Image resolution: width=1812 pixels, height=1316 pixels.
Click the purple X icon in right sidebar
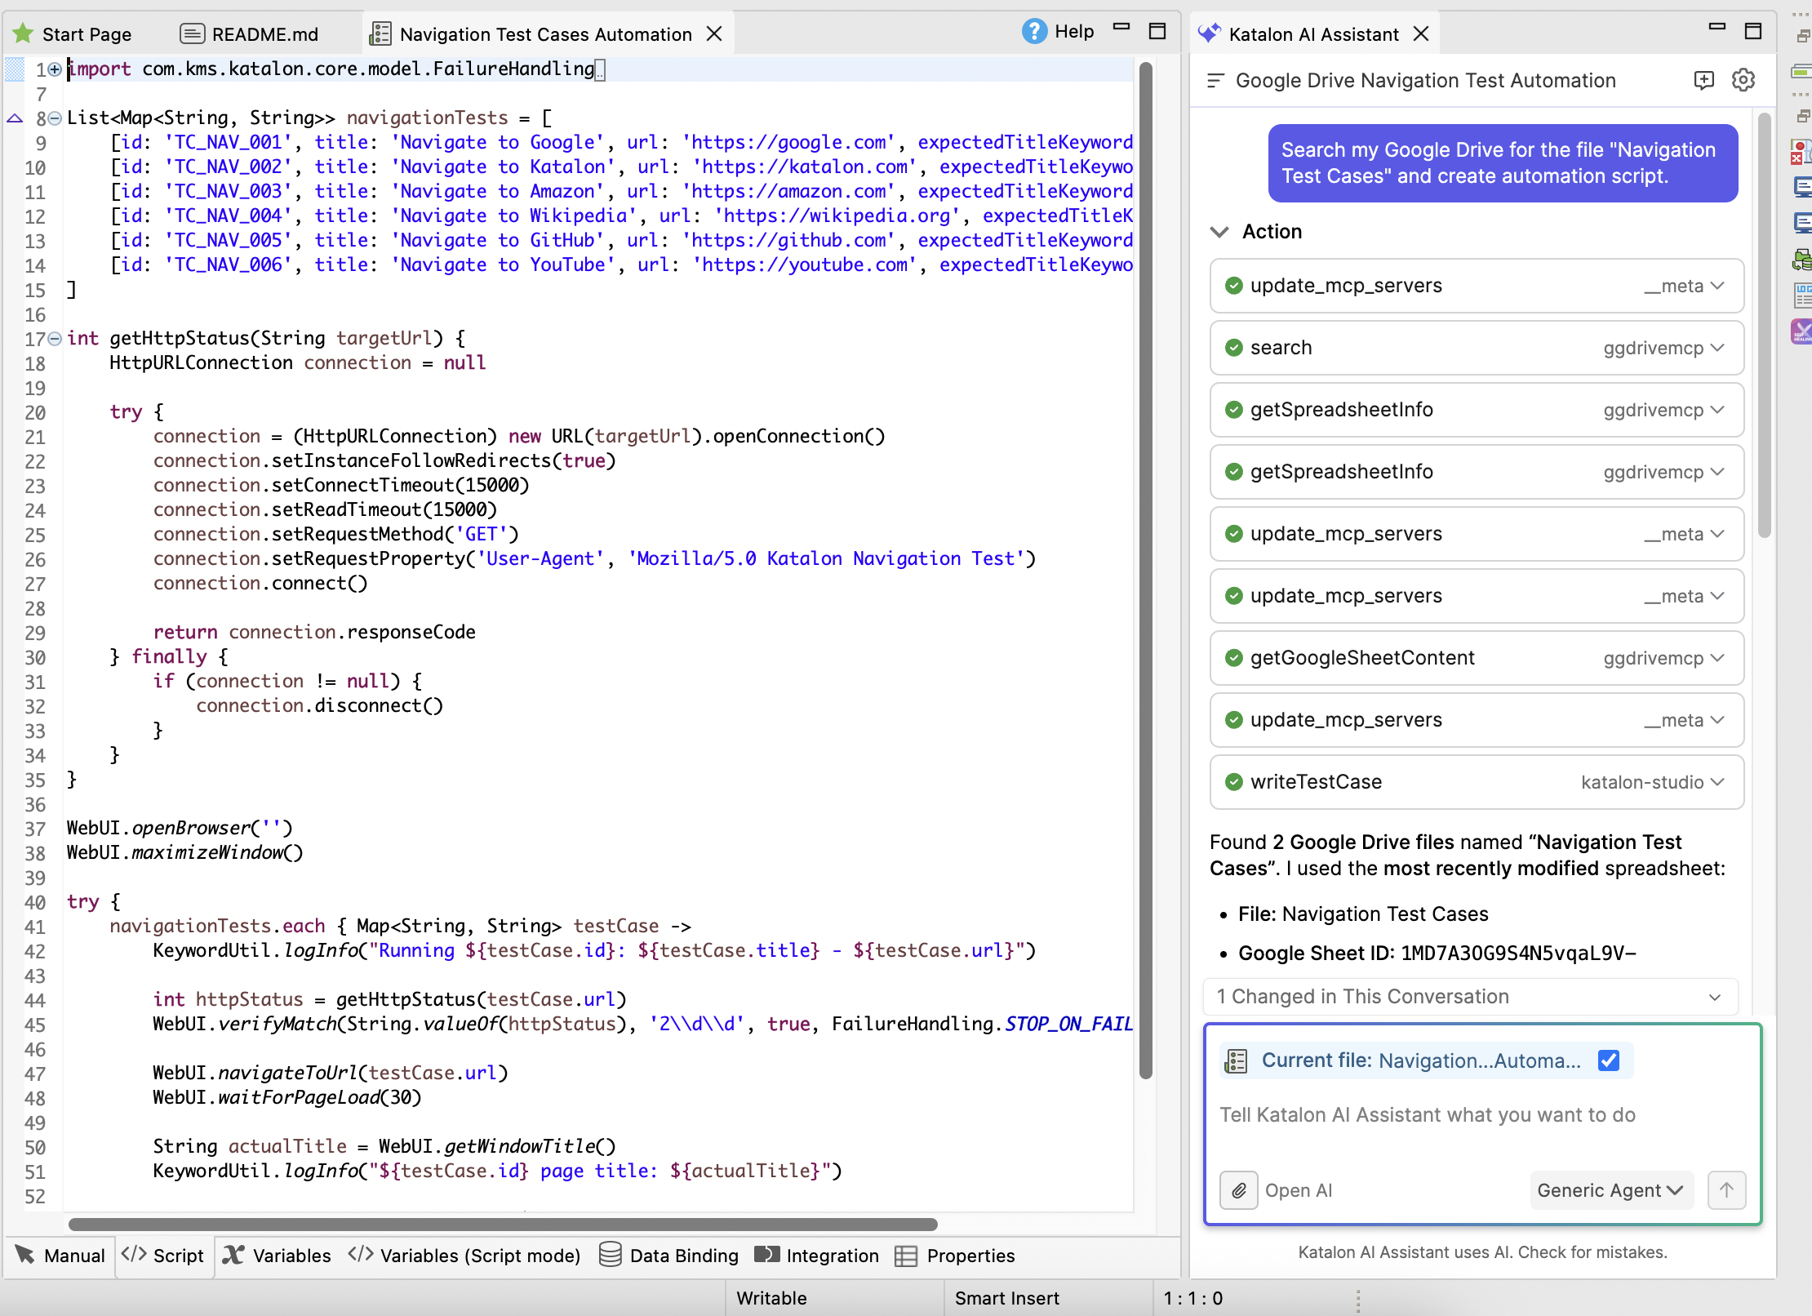point(1801,331)
